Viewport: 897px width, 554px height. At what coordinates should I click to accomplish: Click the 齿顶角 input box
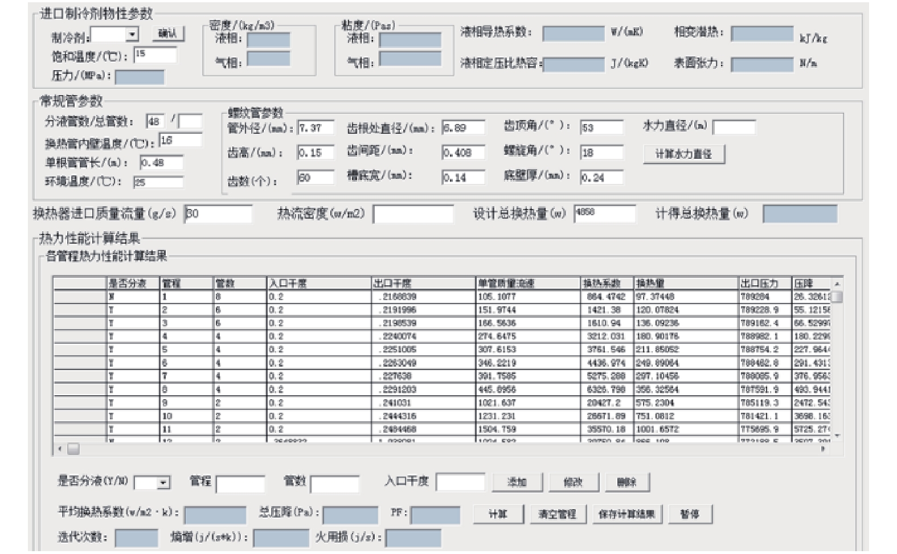click(x=601, y=128)
